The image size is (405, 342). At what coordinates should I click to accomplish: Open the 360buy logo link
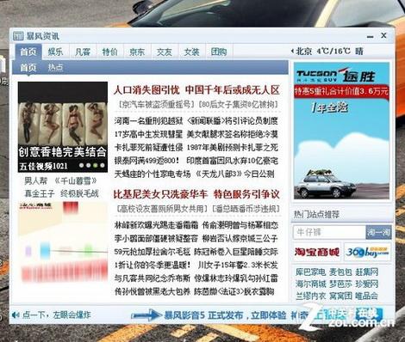click(367, 252)
